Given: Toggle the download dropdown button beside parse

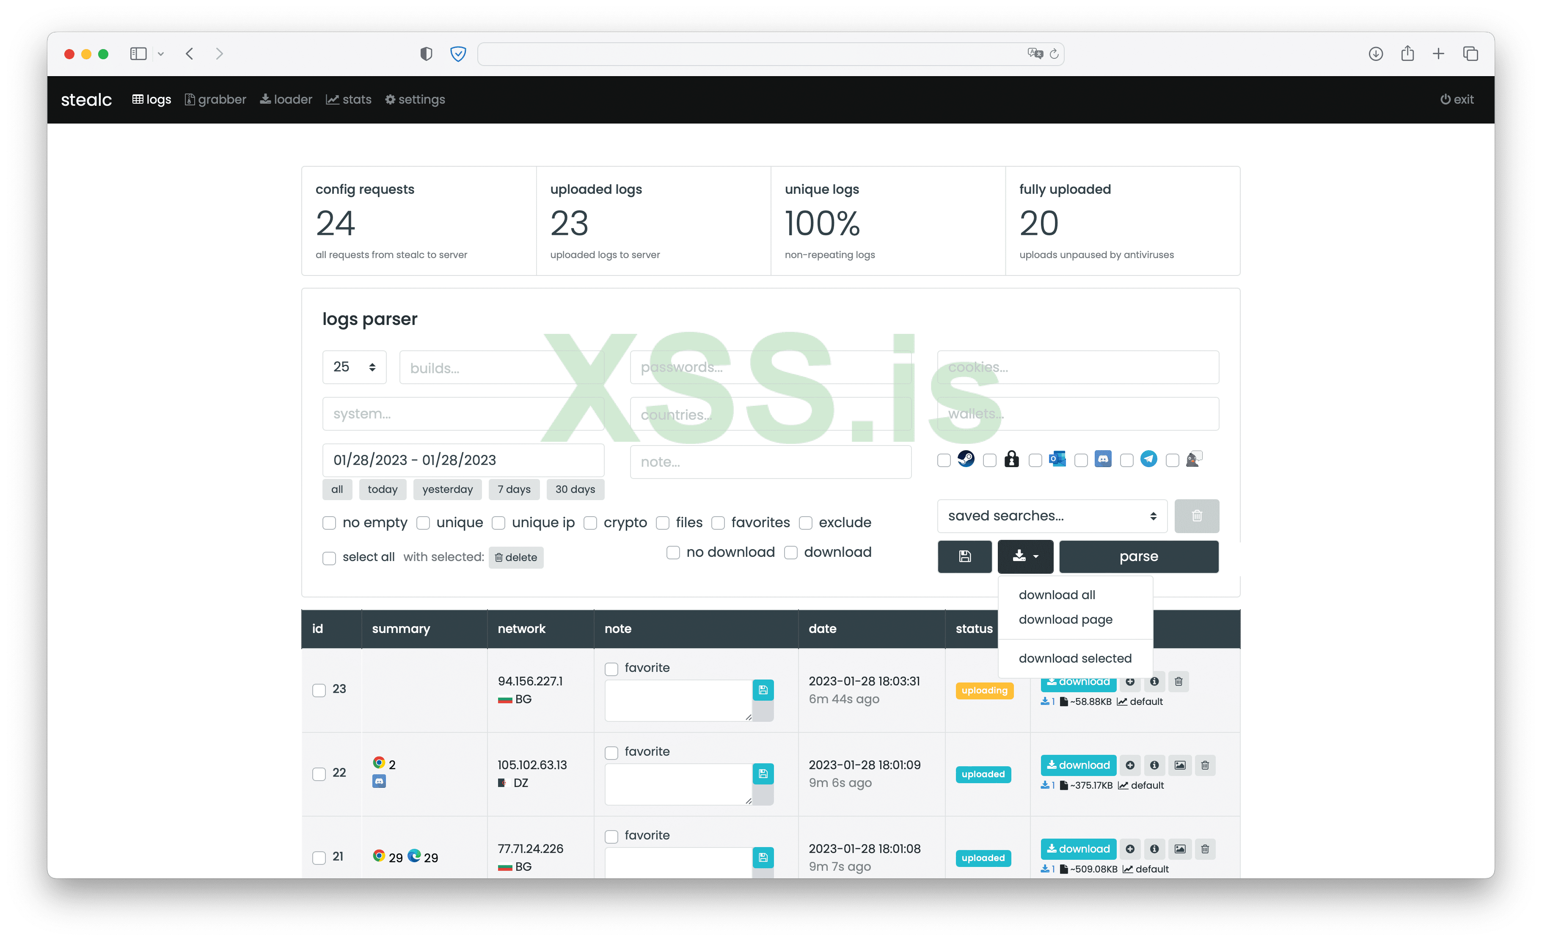Looking at the screenshot, I should (x=1025, y=556).
